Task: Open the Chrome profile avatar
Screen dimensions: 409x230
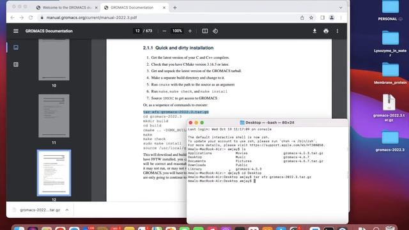Action: point(332,18)
